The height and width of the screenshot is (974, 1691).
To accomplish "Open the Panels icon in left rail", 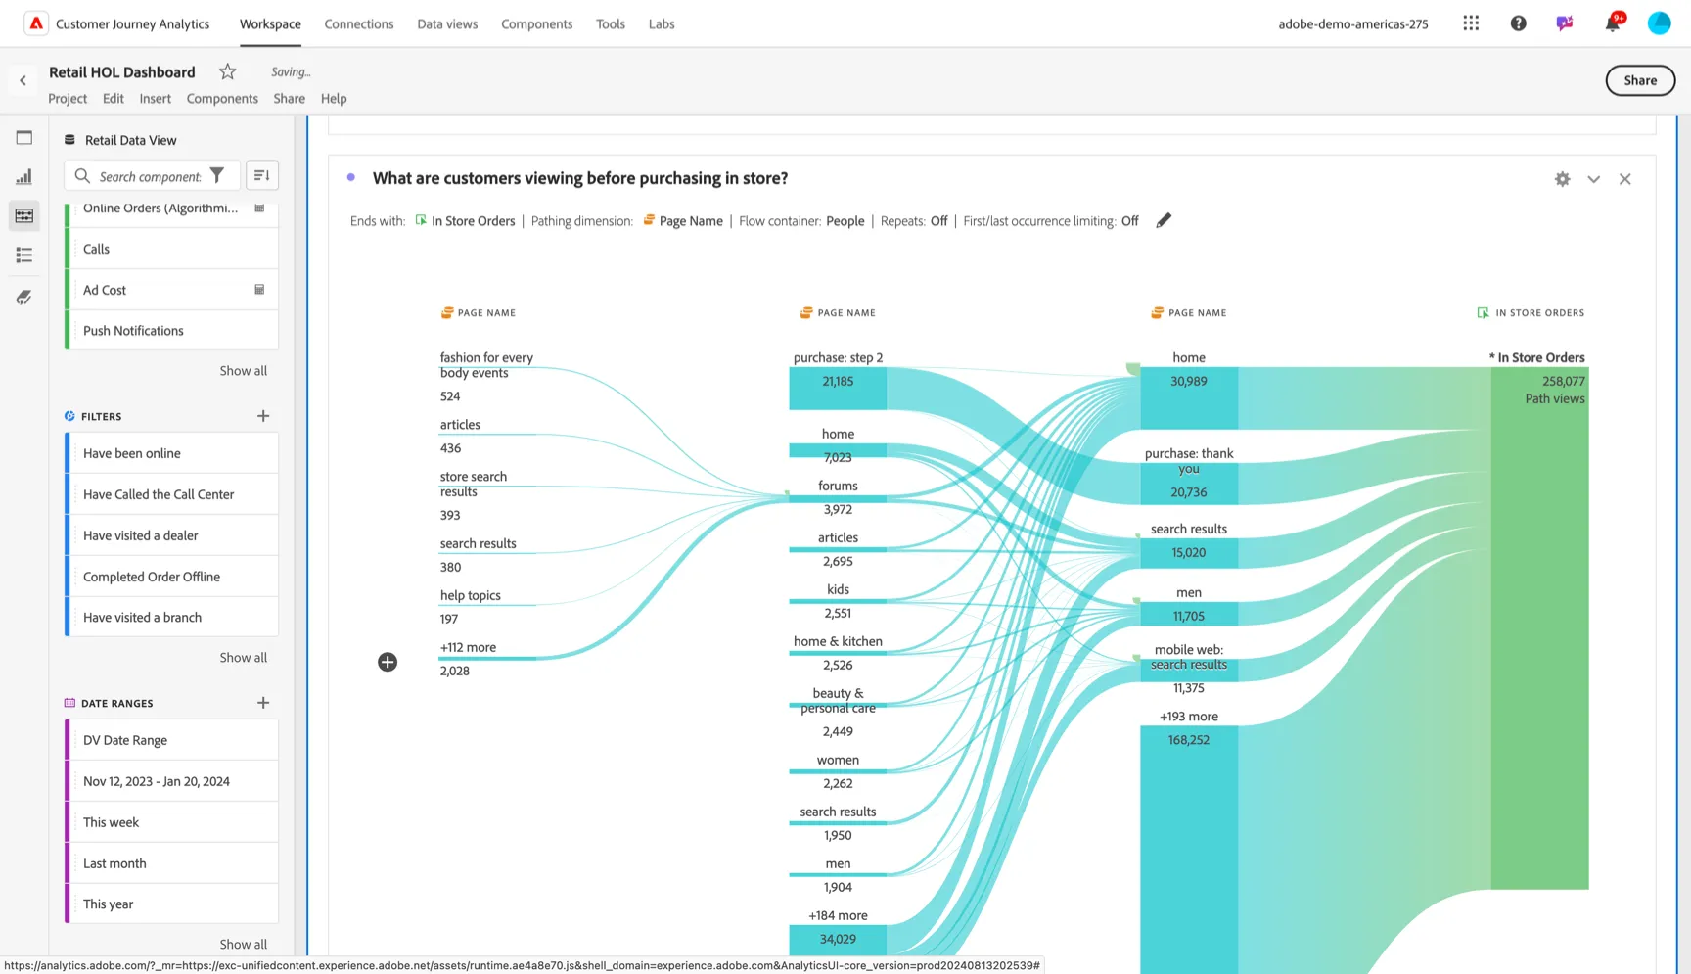I will [24, 138].
